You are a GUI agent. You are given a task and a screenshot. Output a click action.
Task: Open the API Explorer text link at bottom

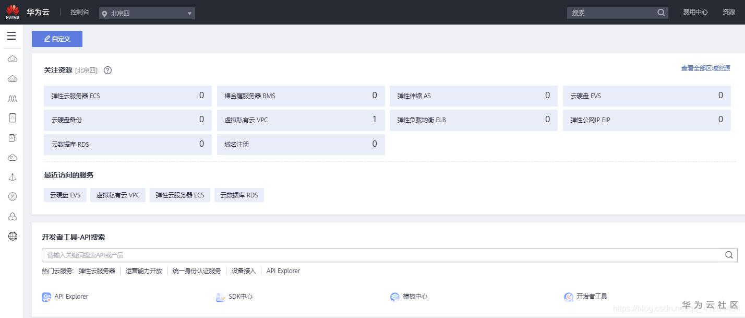point(71,297)
